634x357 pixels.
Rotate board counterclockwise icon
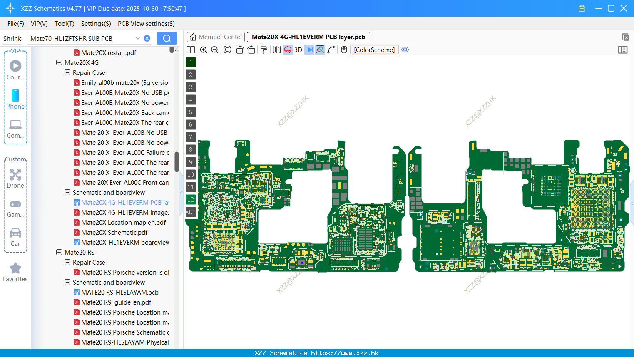[x=240, y=50]
